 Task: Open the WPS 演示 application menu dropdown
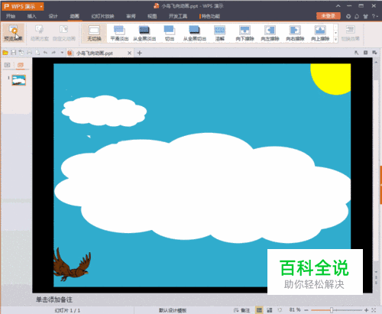pos(41,6)
